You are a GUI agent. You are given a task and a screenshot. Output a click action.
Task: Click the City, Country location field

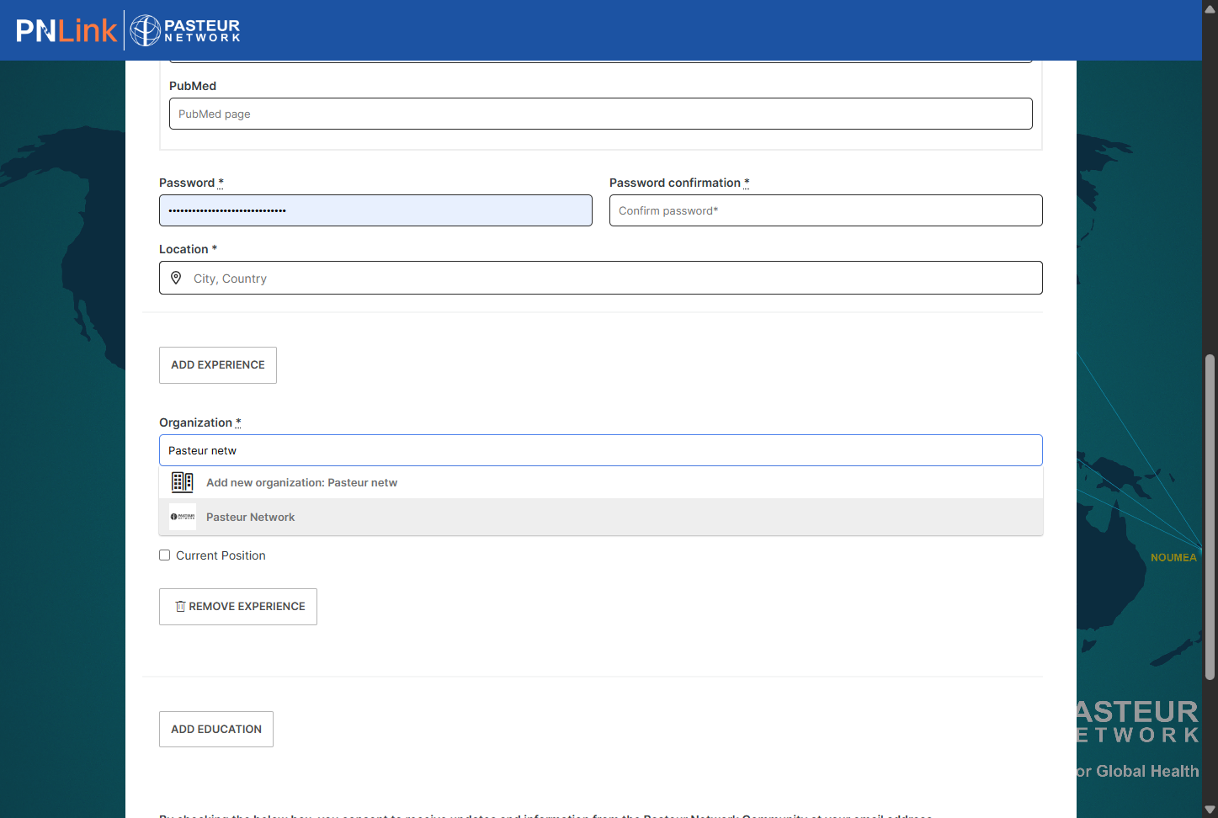[x=601, y=278]
